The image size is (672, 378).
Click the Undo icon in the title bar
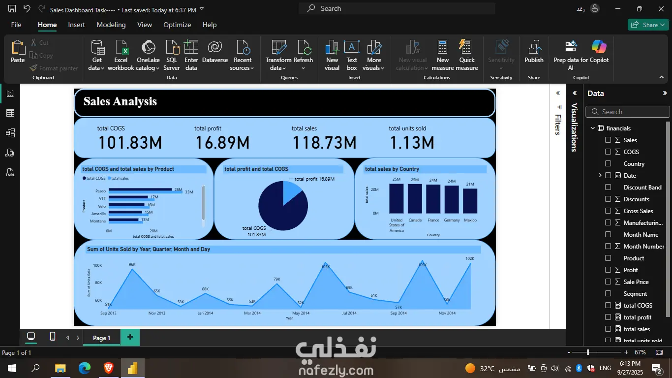tap(27, 9)
